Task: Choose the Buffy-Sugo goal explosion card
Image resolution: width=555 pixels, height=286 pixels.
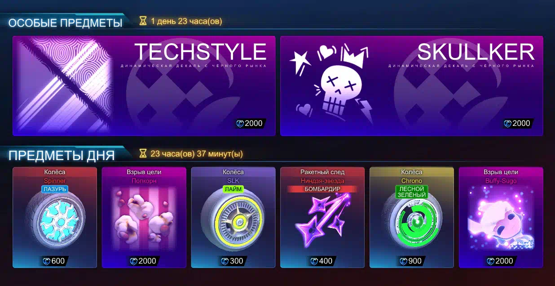Action: [x=501, y=218]
